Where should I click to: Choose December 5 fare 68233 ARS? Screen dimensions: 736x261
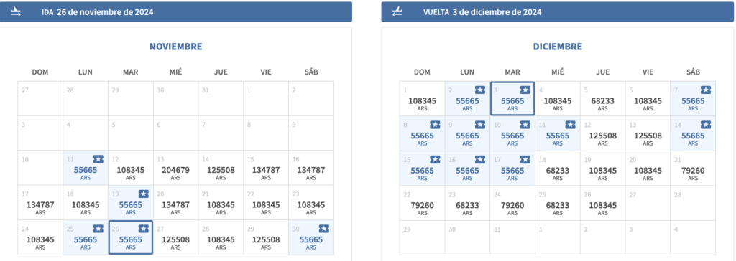[x=603, y=99]
